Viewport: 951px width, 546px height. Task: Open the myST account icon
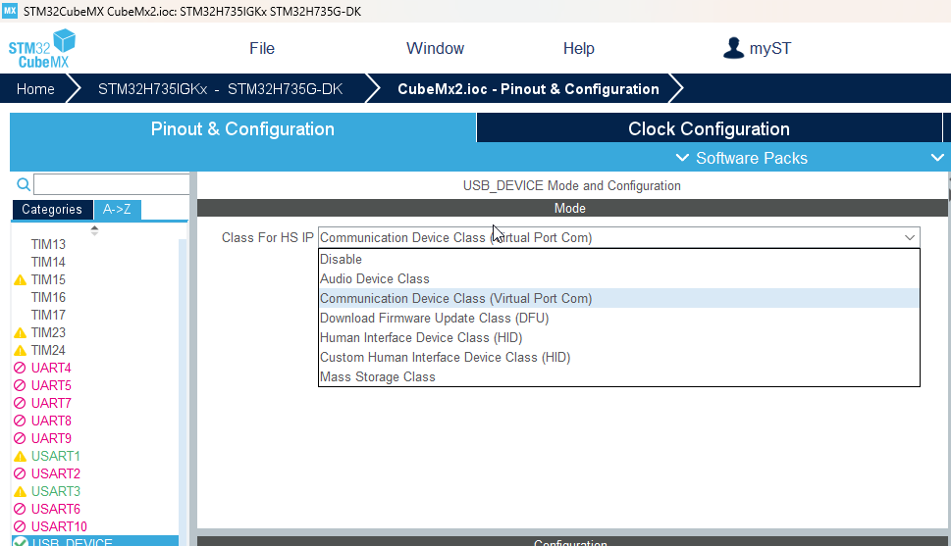(733, 48)
